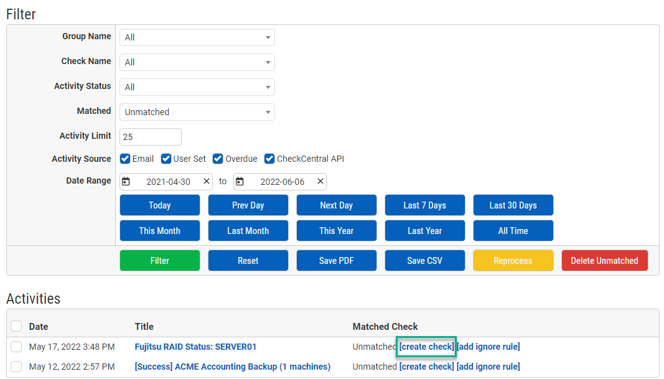Select all activities with the header checkbox
664x379 pixels.
tap(16, 326)
